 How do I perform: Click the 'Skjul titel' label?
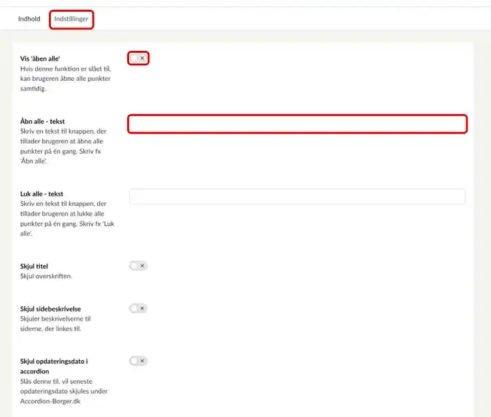click(34, 266)
